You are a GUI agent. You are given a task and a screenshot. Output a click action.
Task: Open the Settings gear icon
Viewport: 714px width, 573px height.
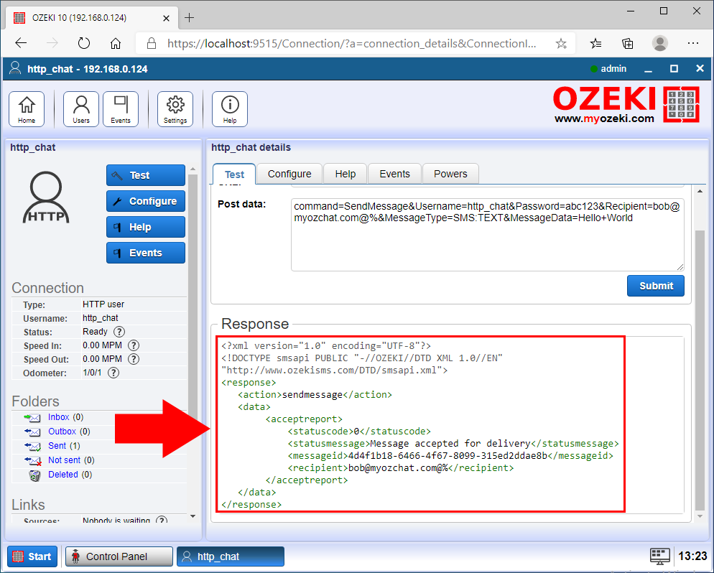coord(175,109)
